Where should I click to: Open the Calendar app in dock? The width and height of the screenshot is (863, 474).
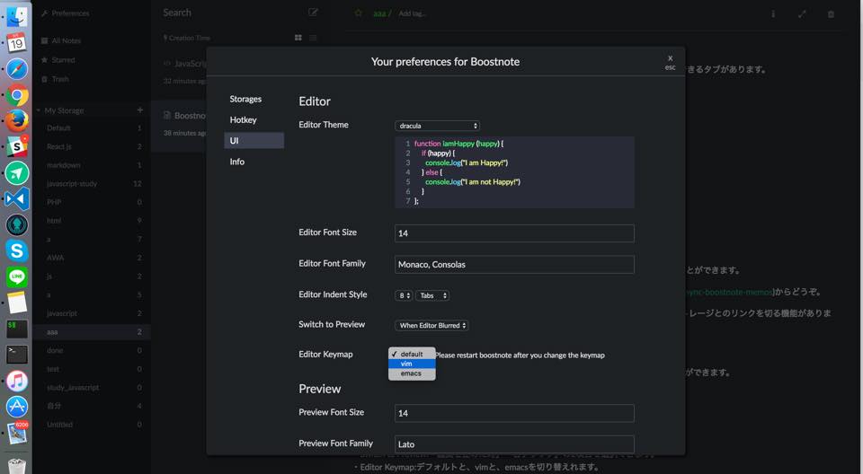point(16,42)
